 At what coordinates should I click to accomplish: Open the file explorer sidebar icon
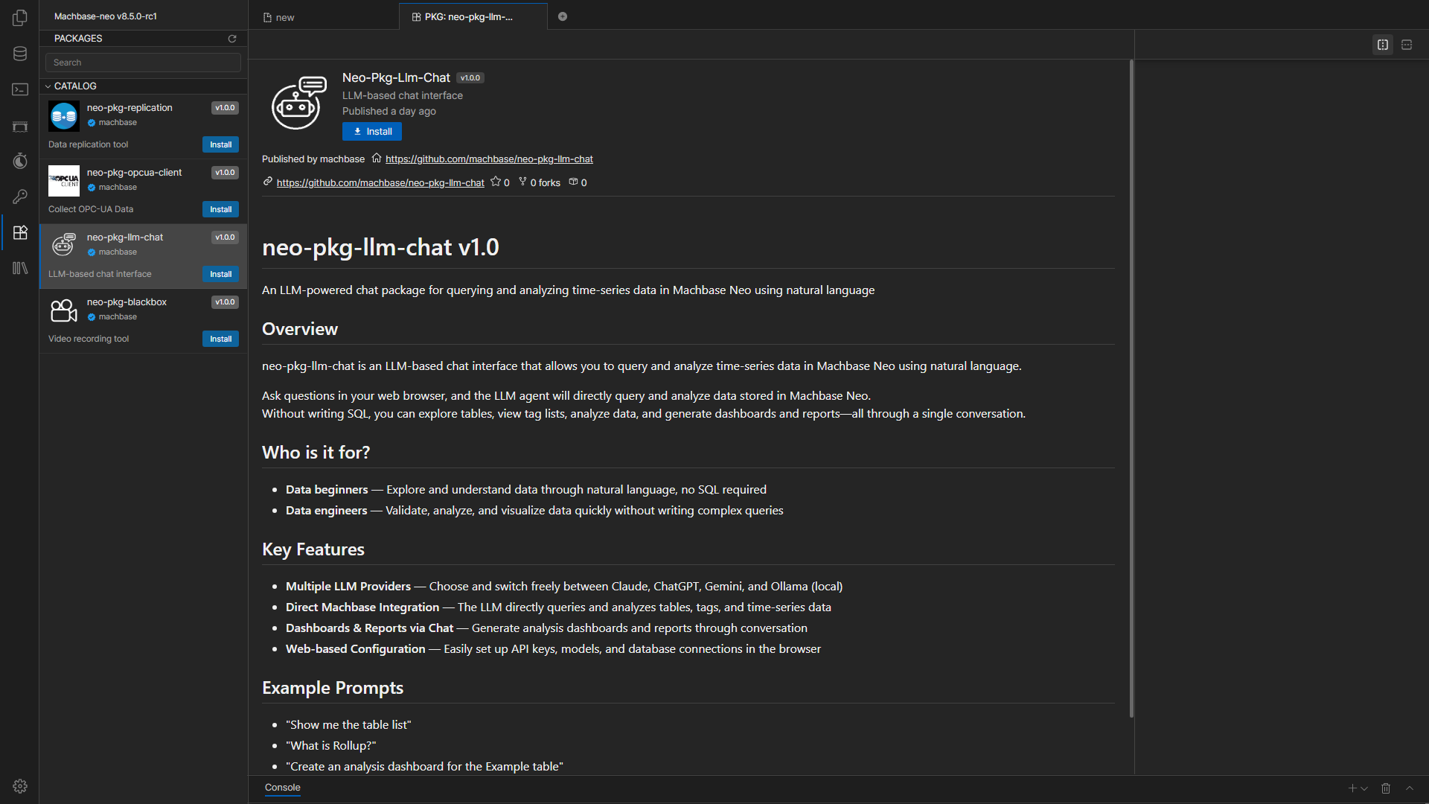coord(20,18)
